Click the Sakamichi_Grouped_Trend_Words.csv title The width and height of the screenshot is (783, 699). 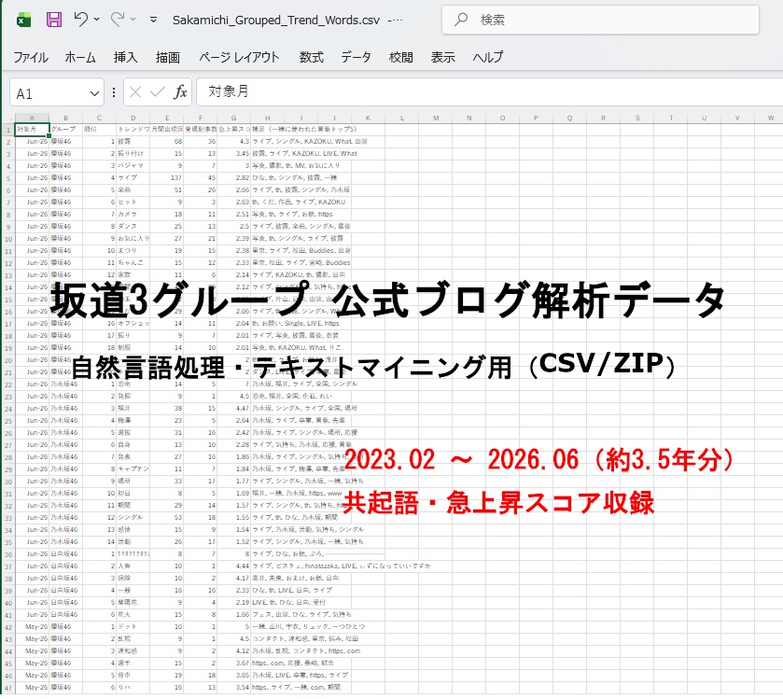[x=275, y=20]
